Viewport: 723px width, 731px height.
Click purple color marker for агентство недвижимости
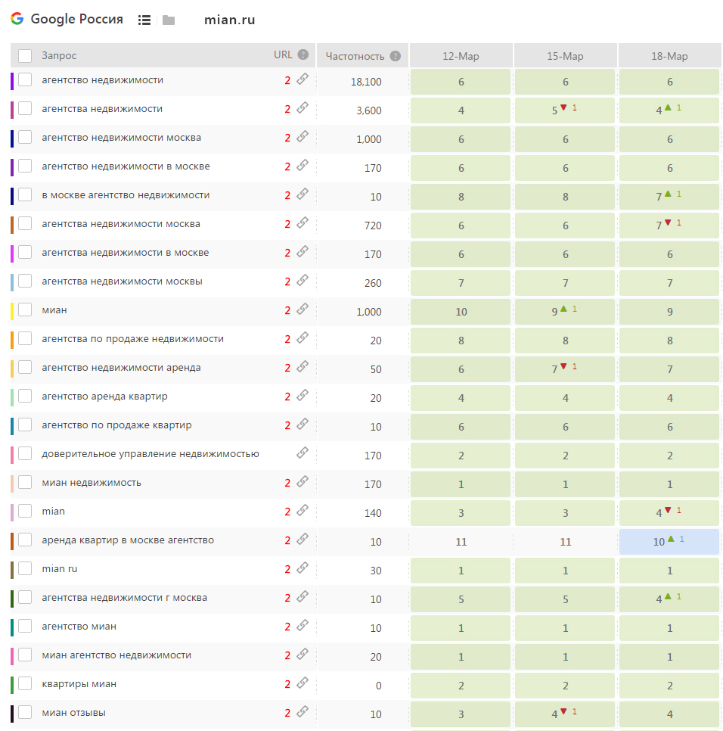12,81
